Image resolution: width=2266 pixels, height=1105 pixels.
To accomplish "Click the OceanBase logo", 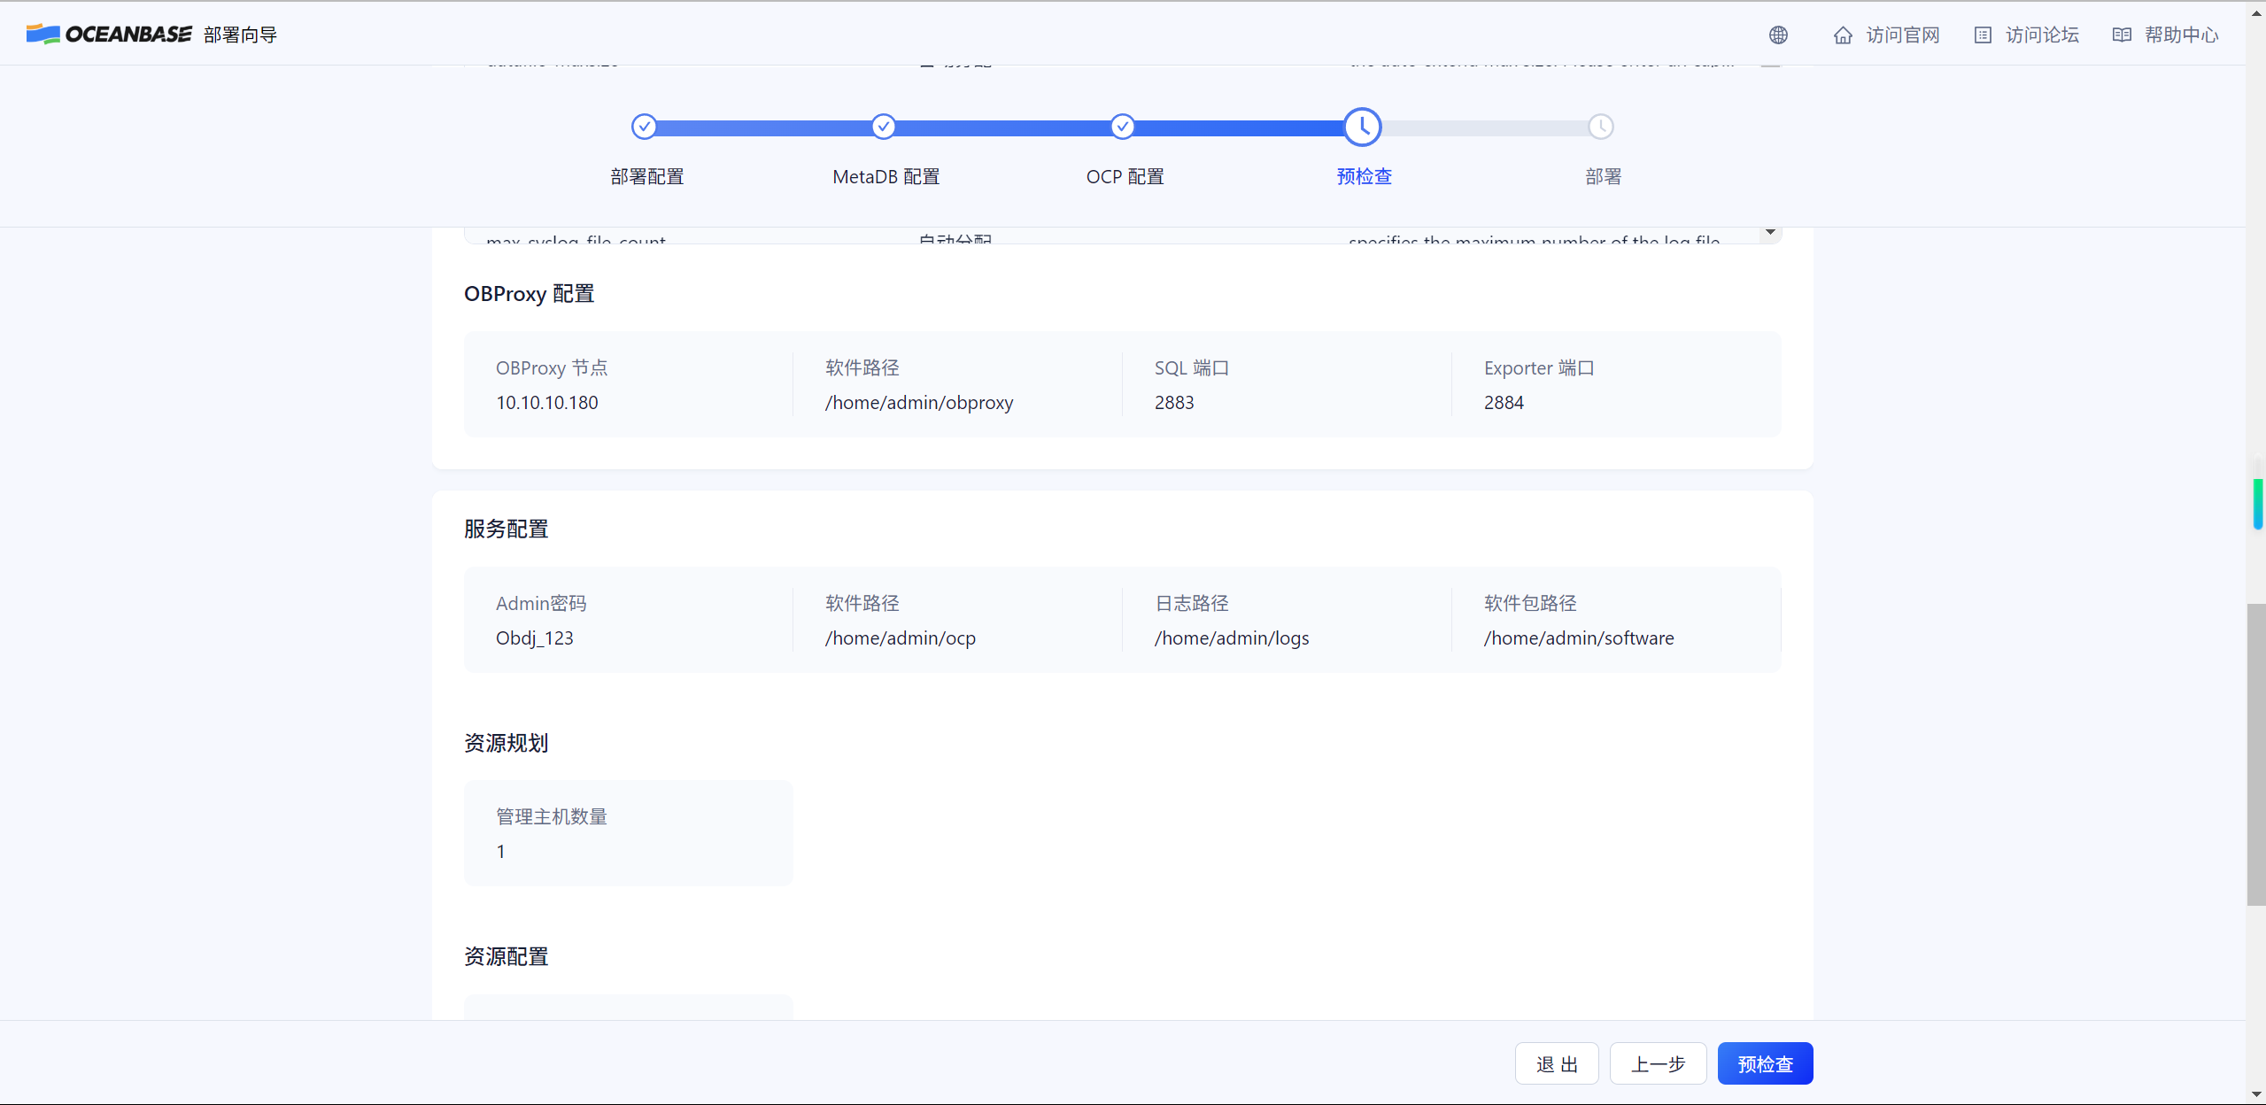I will pyautogui.click(x=109, y=35).
